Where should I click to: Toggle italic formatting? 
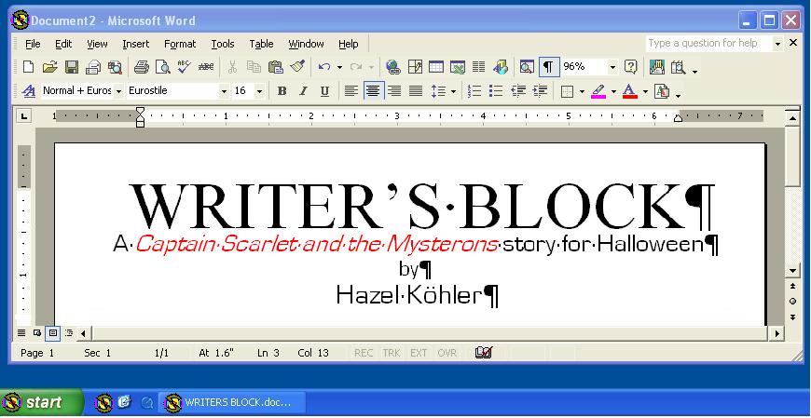pos(303,91)
